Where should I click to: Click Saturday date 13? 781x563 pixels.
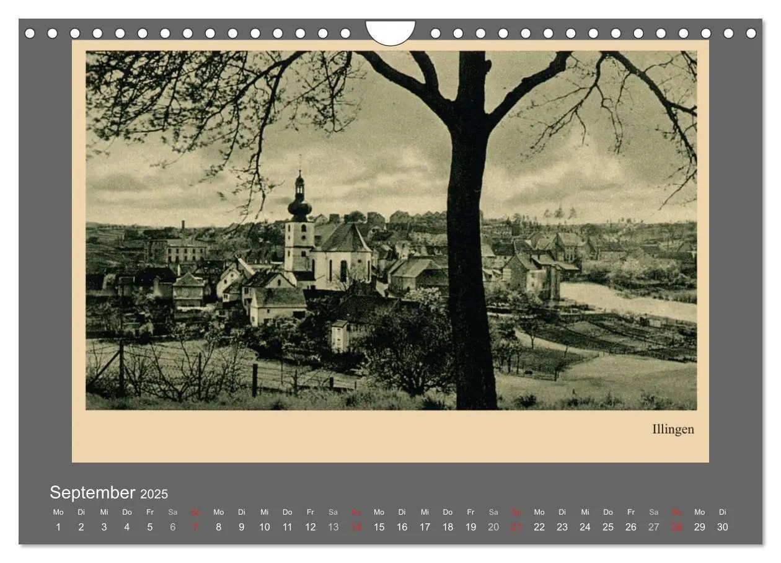point(333,527)
